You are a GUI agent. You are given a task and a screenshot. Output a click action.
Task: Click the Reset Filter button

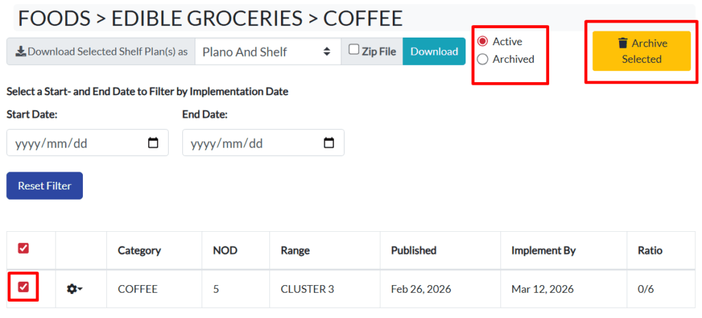45,186
